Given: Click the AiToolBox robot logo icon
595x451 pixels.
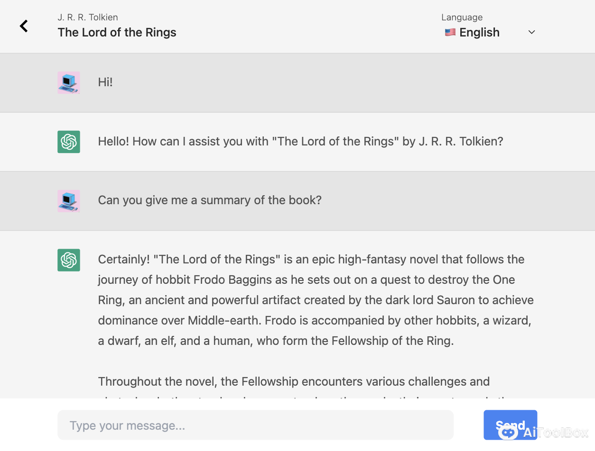Looking at the screenshot, I should coord(508,432).
